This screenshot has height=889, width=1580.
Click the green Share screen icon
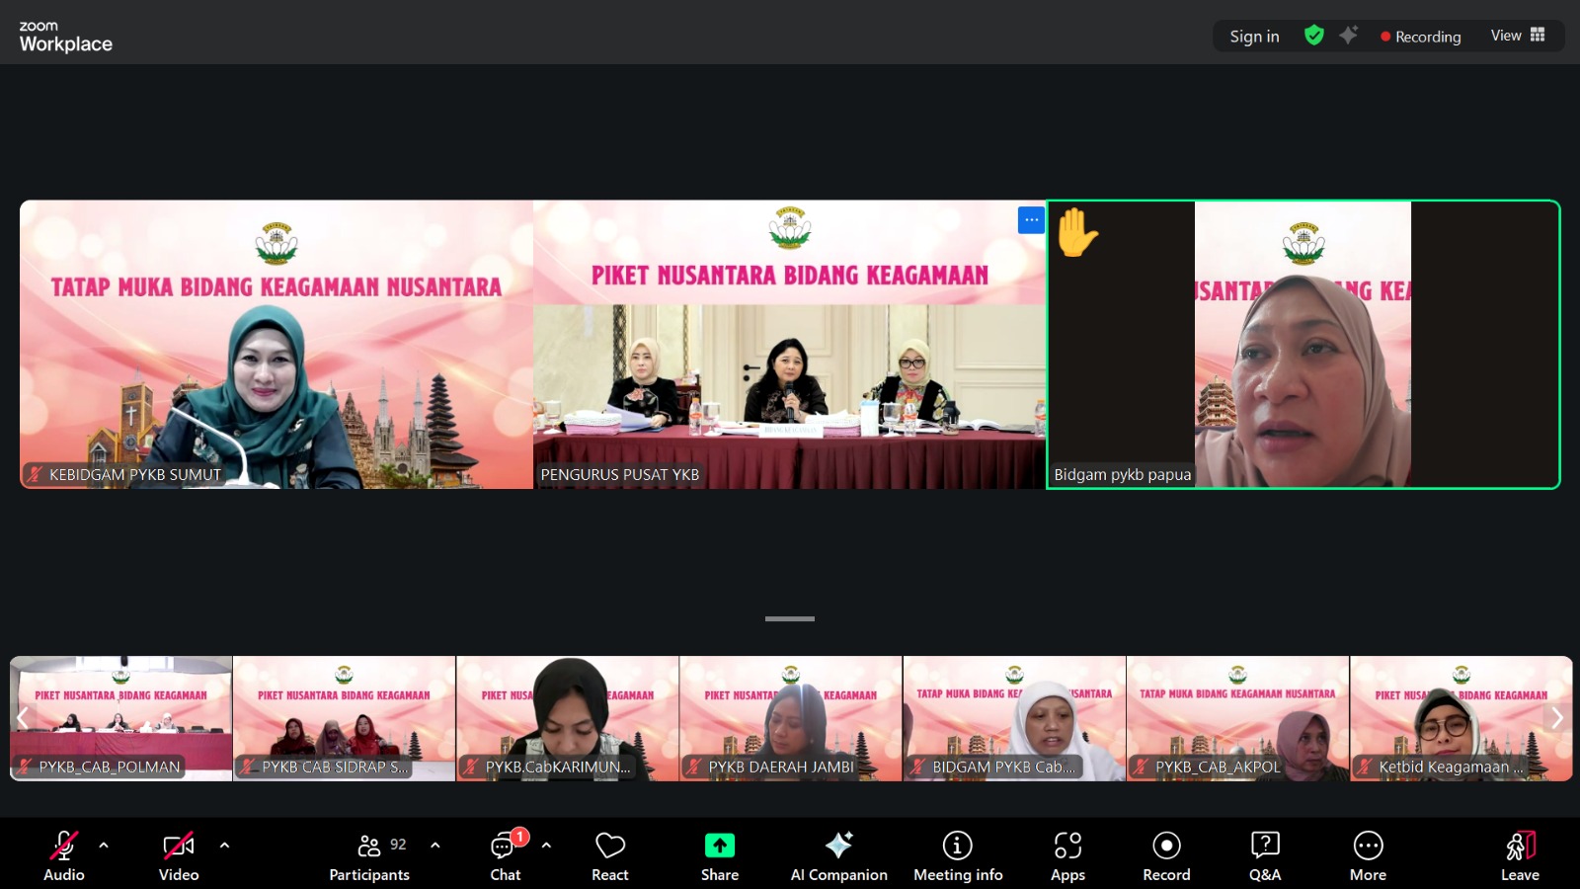pyautogui.click(x=719, y=846)
